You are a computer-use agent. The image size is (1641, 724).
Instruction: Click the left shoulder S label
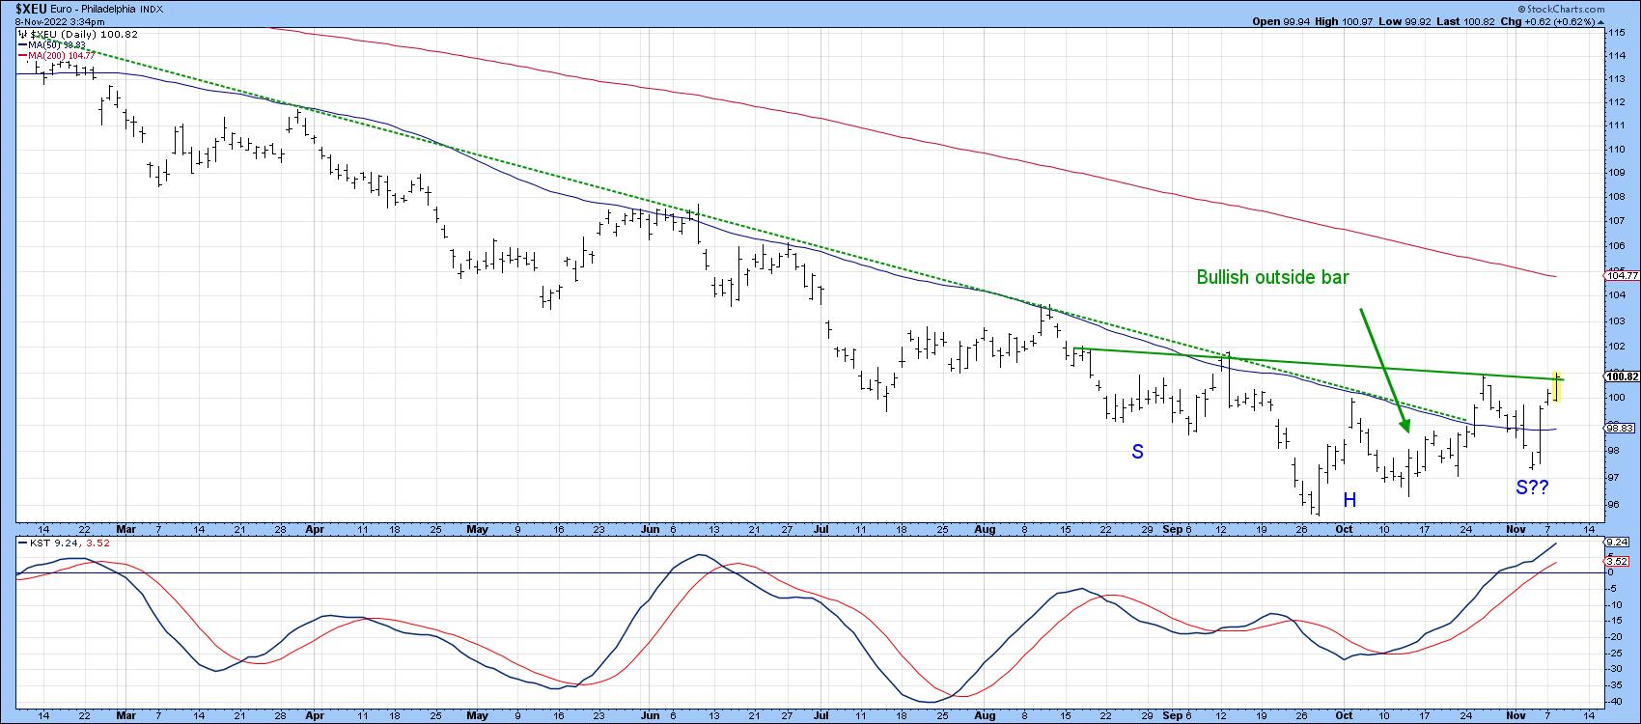point(1137,452)
